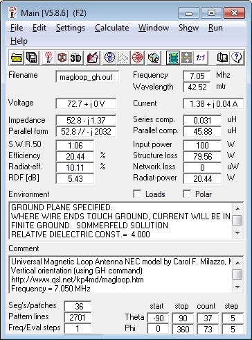The width and height of the screenshot is (252, 340).
Task: Click the 'RELATIVE DIELECTRIC CONST.= 4.000' line
Action: pos(80,234)
